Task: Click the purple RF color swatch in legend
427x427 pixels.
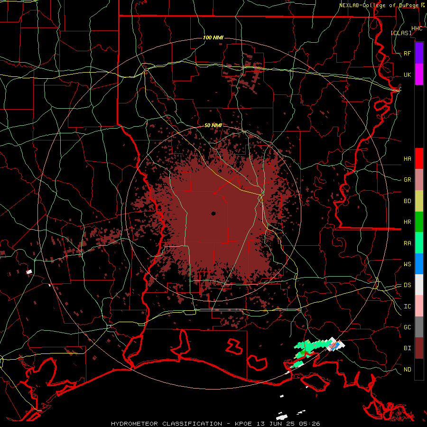Action: coord(419,53)
